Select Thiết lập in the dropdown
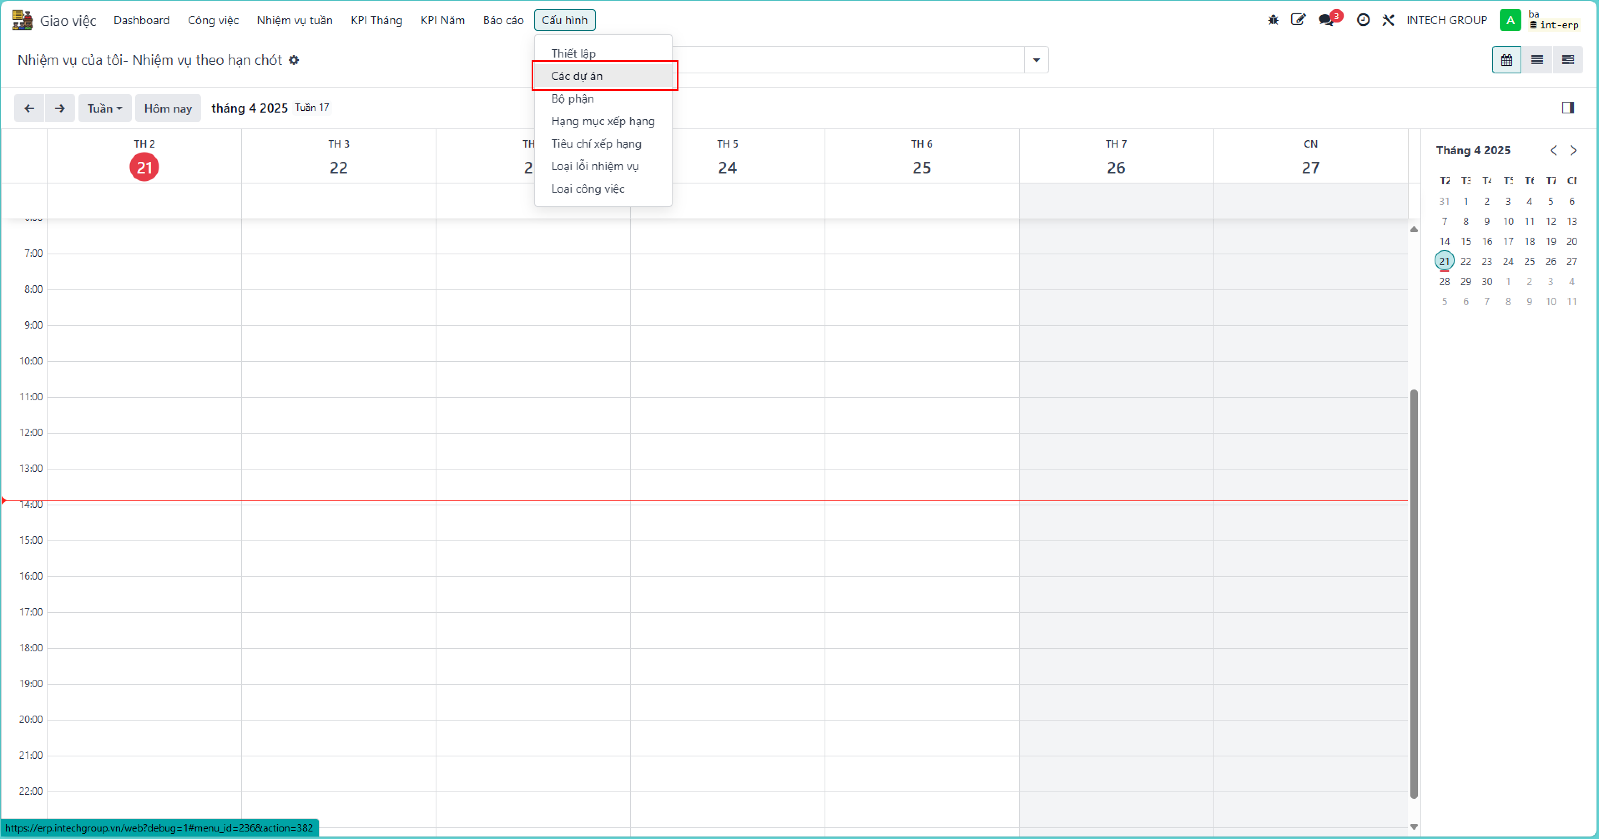1599x839 pixels. click(x=603, y=53)
